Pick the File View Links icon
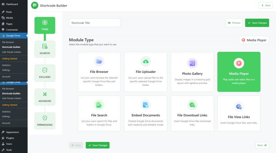The image size is (276, 153). (239, 107)
